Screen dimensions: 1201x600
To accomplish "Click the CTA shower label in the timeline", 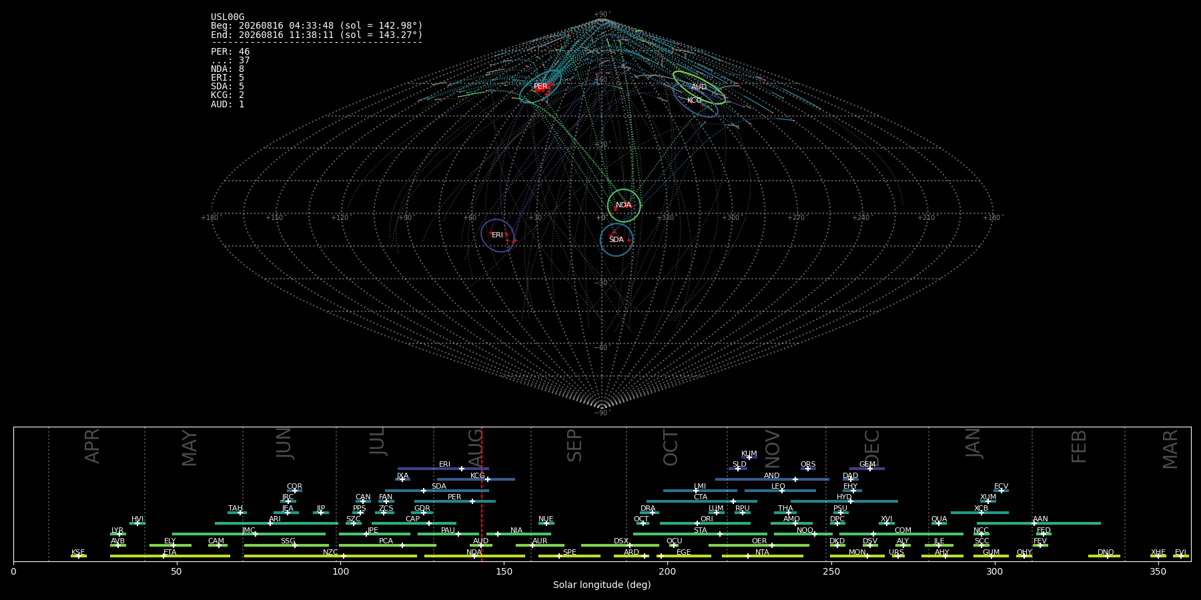I will coord(701,497).
